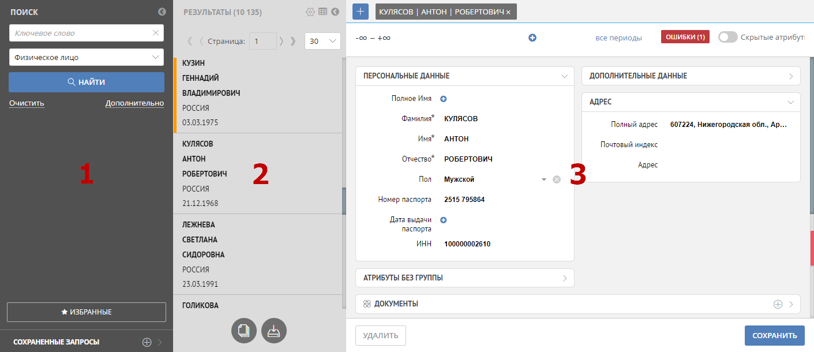814x352 pixels.
Task: Click the Ключевое слово input field
Action: tap(81, 33)
